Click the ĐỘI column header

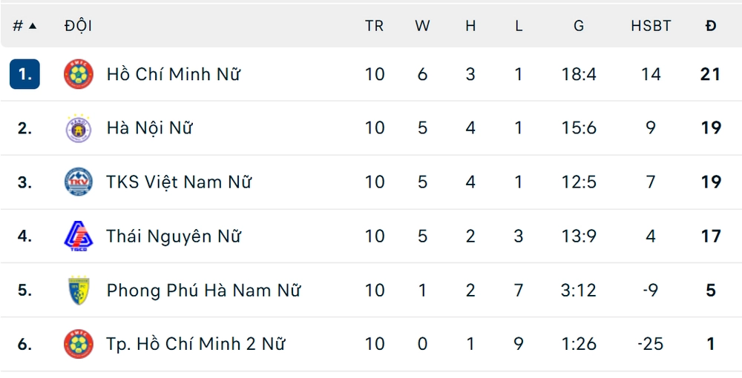coord(78,26)
